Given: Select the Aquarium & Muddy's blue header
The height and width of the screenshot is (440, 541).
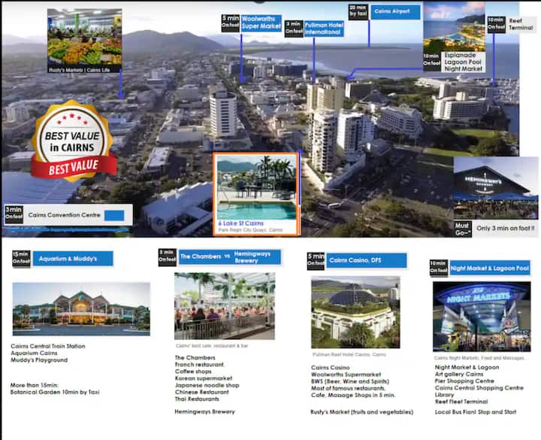Looking at the screenshot, I should 73,259.
